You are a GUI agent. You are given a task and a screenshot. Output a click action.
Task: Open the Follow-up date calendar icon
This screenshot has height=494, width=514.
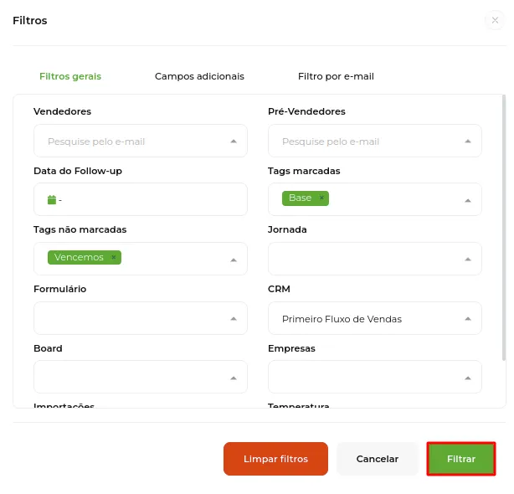click(x=52, y=199)
